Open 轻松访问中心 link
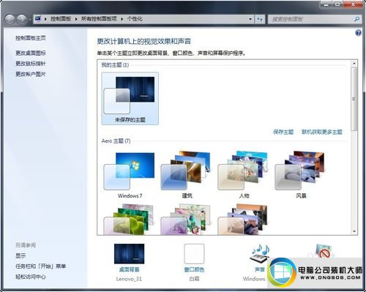This screenshot has width=366, height=292. [x=31, y=277]
